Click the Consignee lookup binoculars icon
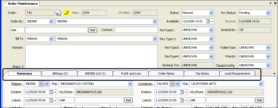The height and width of the screenshot is (108, 278). tap(172, 84)
